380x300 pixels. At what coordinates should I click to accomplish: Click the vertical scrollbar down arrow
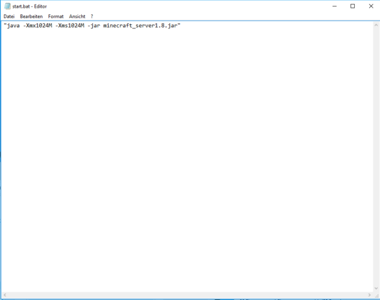376,288
